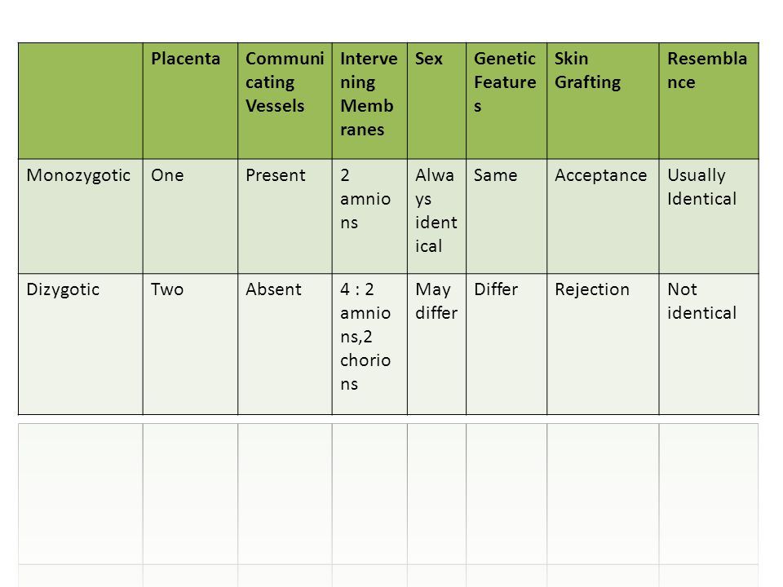The width and height of the screenshot is (783, 587).
Task: Click the May differ cell
Action: click(x=436, y=344)
